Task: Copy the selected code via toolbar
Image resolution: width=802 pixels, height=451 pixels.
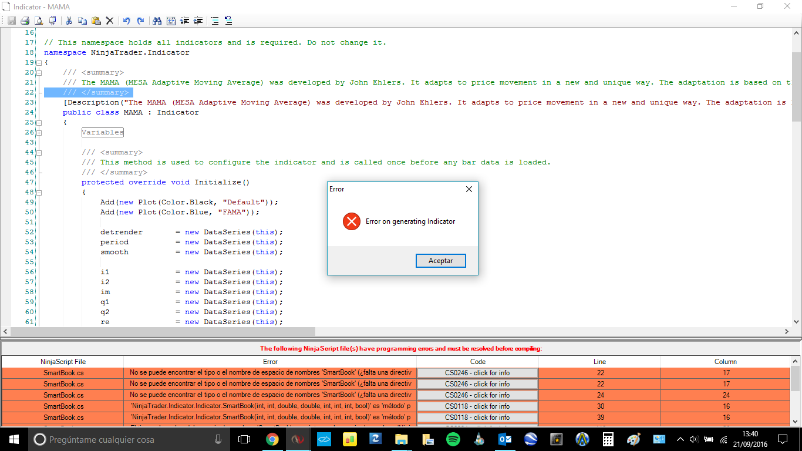Action: tap(82, 21)
